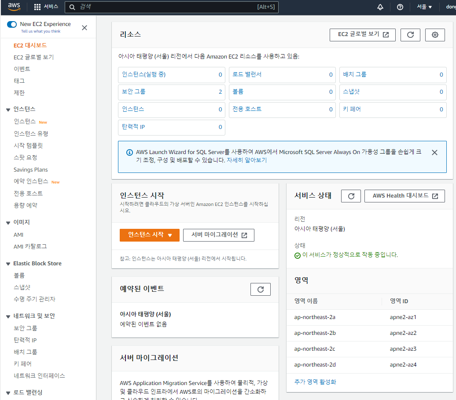Open EC2 글로벌 보기 in sidebar
Viewport: 456px width, 400px height.
[34, 57]
